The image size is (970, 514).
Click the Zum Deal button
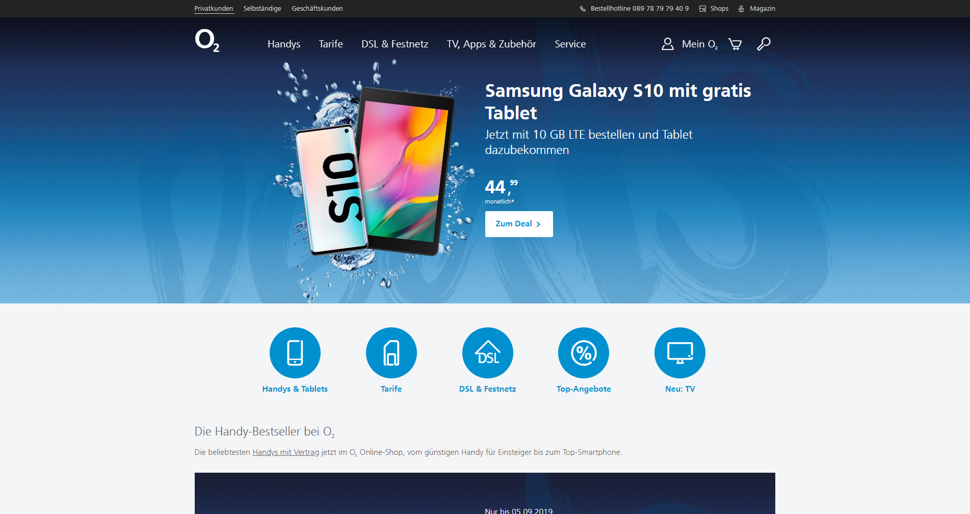(x=519, y=224)
